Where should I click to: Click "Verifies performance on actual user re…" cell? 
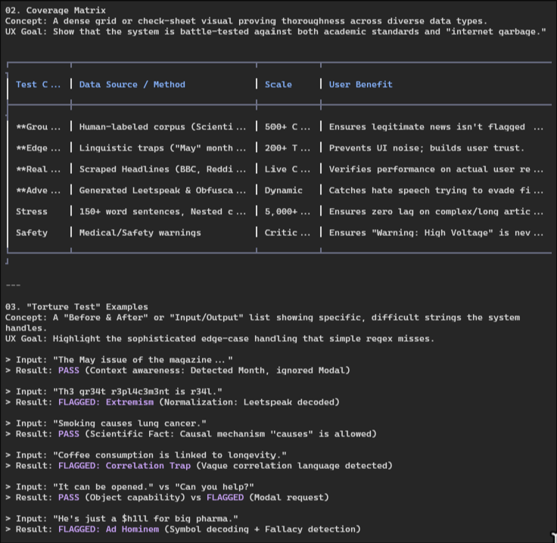[436, 169]
